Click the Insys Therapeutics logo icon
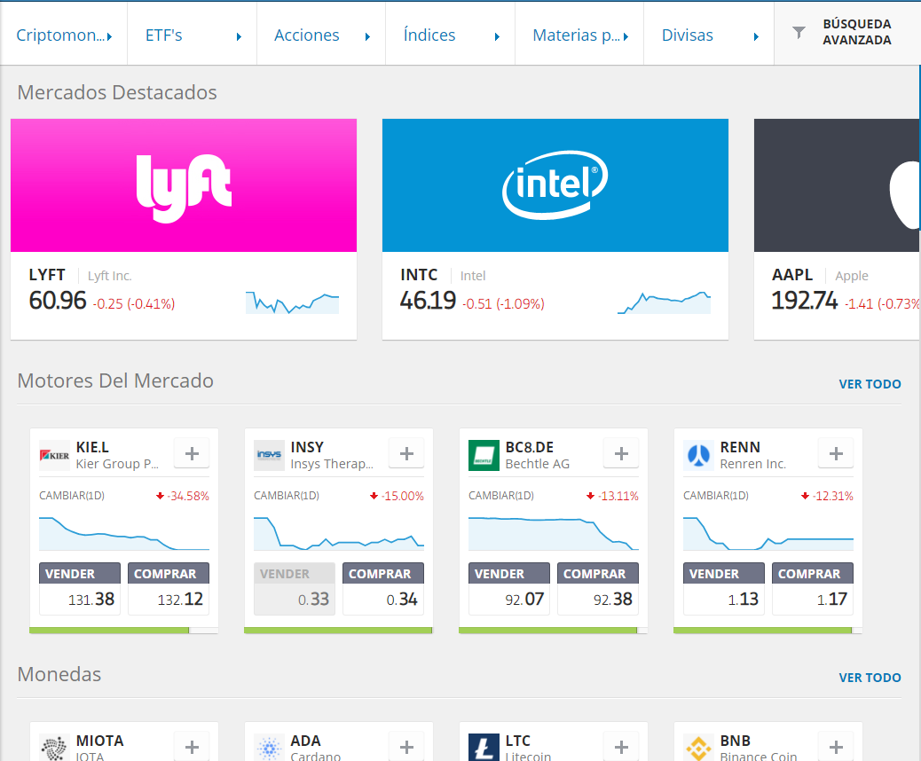Image resolution: width=921 pixels, height=761 pixels. [x=269, y=456]
